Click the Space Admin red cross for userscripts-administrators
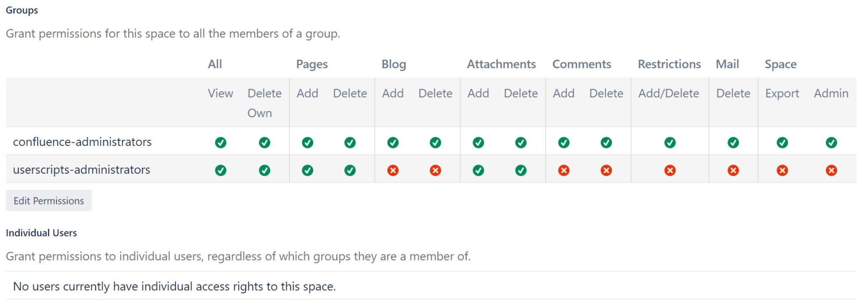The width and height of the screenshot is (865, 305). 831,170
